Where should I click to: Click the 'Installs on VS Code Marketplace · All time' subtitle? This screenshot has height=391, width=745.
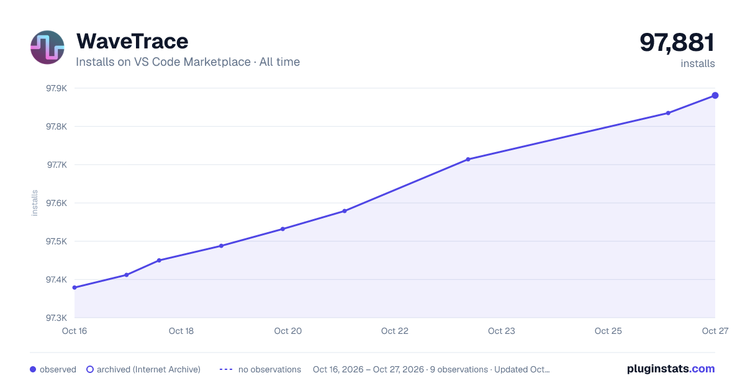187,62
